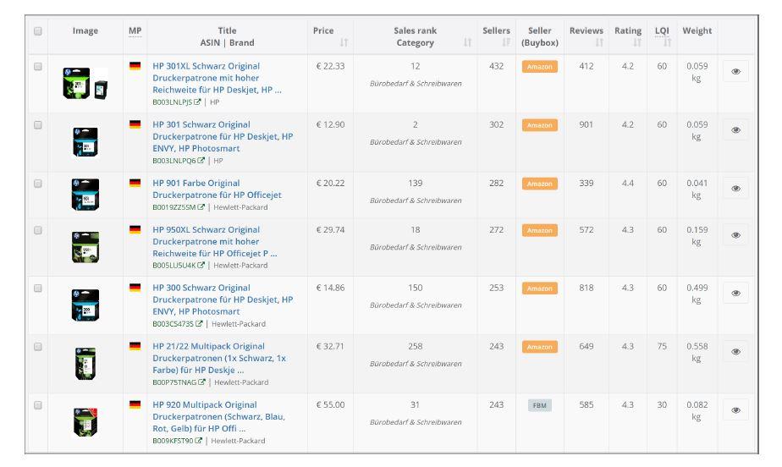Click the eye icon for HP 301XL row
Image resolution: width=782 pixels, height=467 pixels.
point(735,71)
